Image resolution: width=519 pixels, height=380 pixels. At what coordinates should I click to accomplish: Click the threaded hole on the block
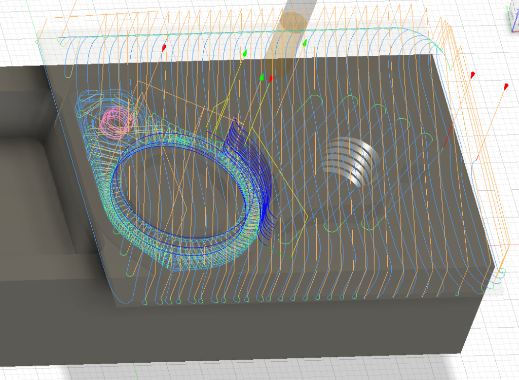coord(349,162)
